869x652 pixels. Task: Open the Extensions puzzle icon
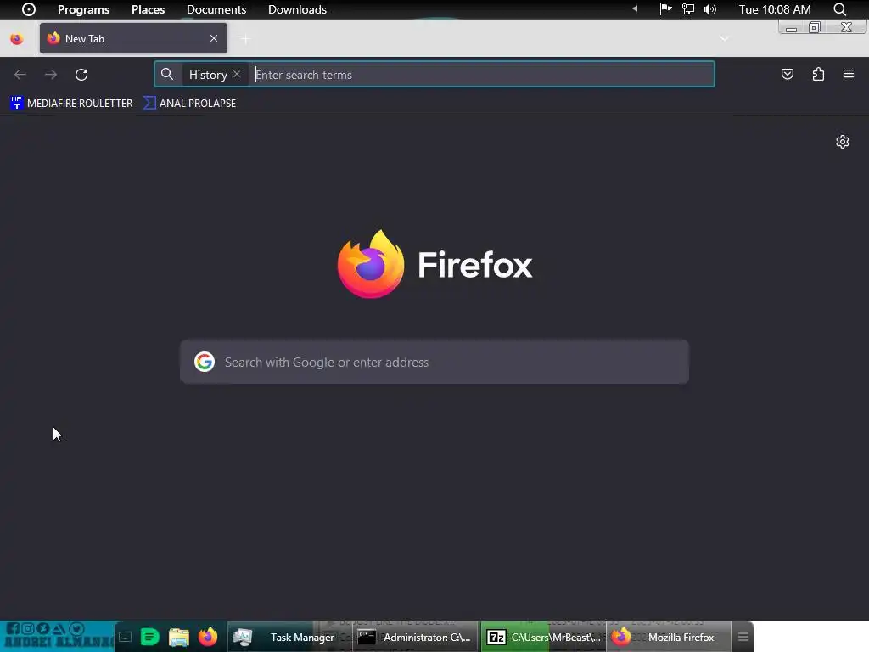[818, 75]
